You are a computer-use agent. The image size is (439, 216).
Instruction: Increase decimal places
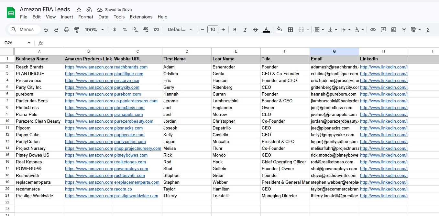coord(146,30)
